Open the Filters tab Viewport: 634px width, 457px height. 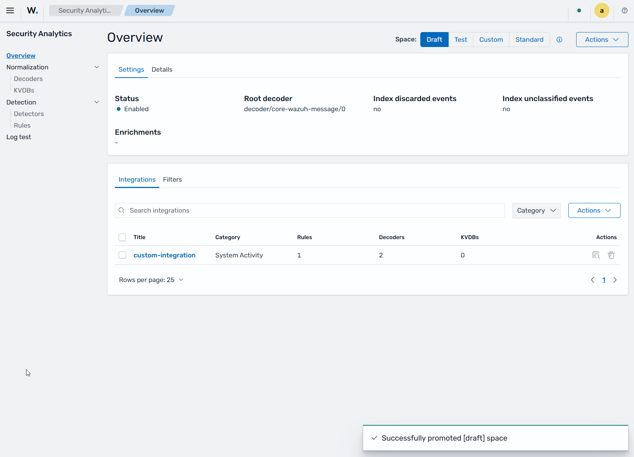coord(172,179)
